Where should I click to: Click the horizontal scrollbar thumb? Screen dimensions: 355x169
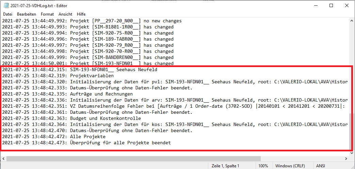pyautogui.click(x=133, y=159)
